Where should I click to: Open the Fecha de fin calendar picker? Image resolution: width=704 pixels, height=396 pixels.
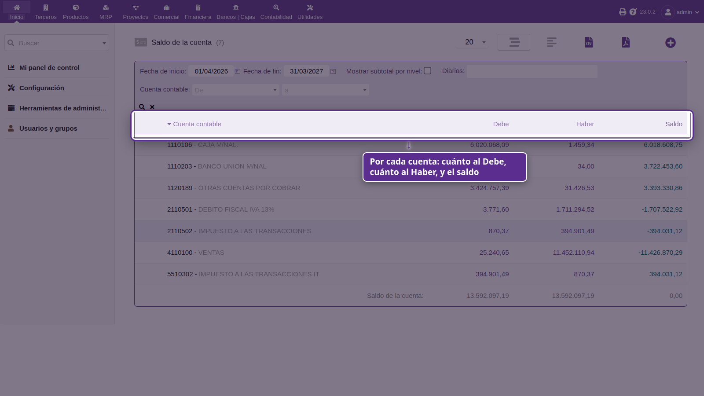pos(333,71)
